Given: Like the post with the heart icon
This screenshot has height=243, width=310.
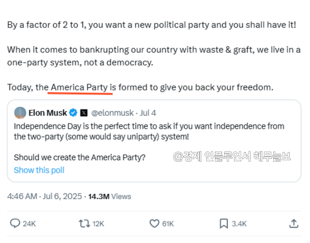Looking at the screenshot, I should 154,223.
